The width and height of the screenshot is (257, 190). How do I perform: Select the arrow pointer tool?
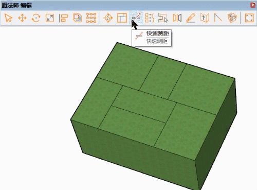8,18
